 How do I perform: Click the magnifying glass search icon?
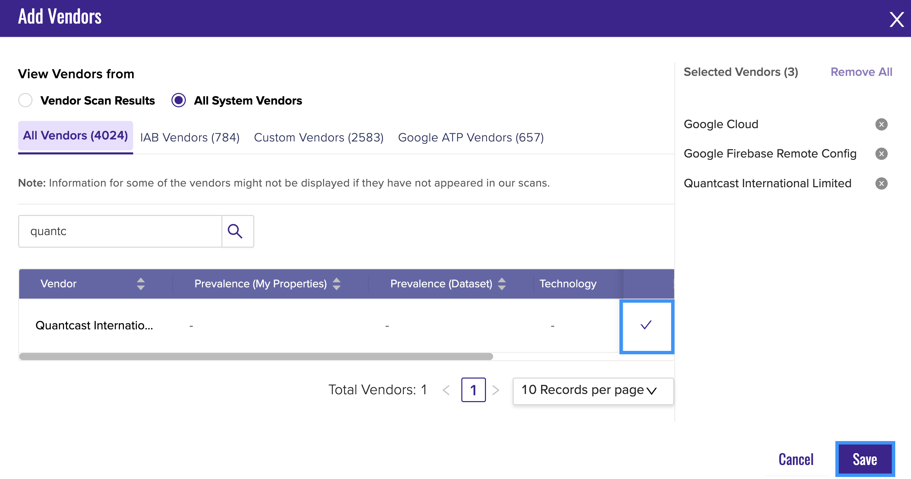tap(235, 232)
